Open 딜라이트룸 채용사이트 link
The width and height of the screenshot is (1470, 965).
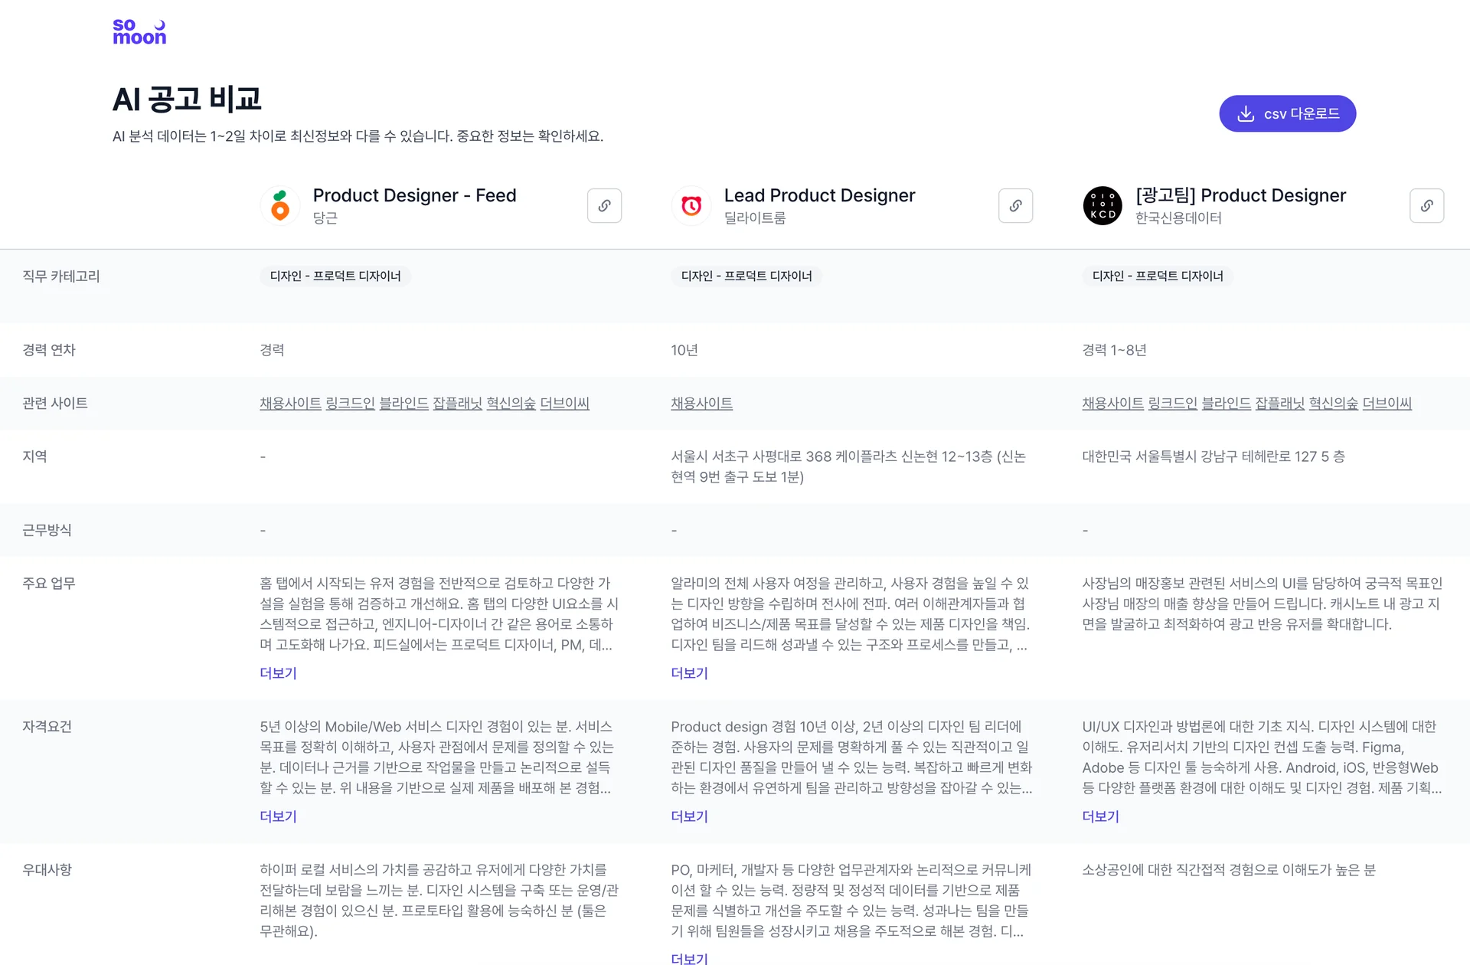tap(701, 404)
